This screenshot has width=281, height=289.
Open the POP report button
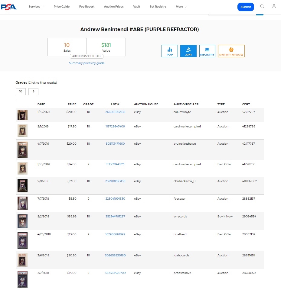coord(169,51)
